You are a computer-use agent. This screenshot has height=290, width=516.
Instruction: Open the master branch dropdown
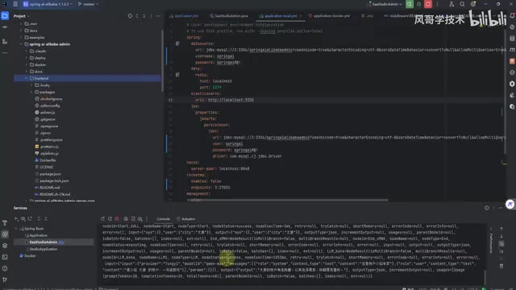click(88, 4)
